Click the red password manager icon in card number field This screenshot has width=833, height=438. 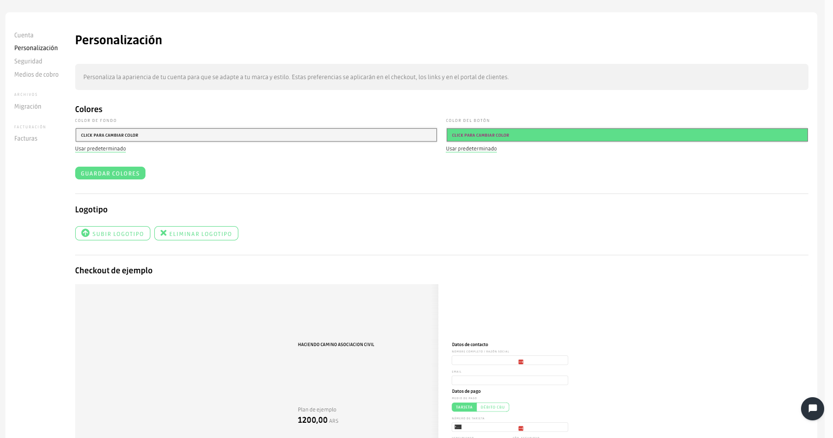pos(521,428)
